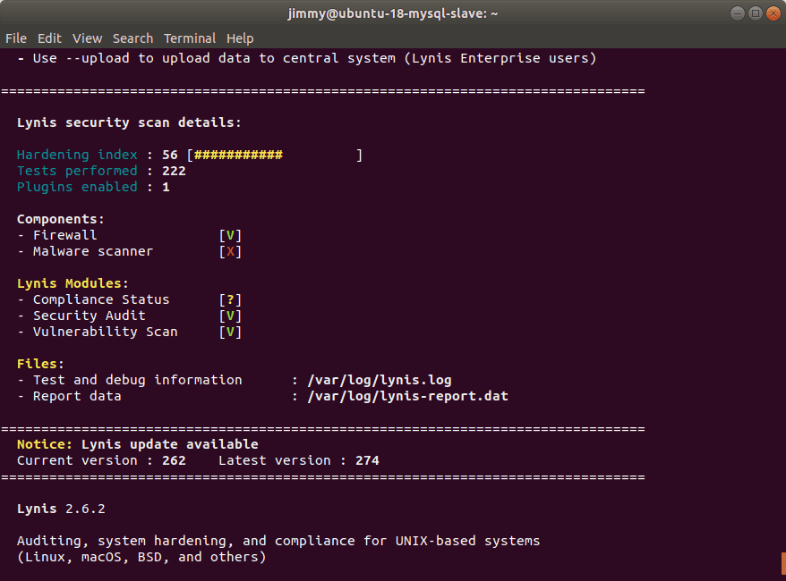Image resolution: width=786 pixels, height=581 pixels.
Task: Click the [?] status beside Compliance Status
Action: [x=230, y=299]
